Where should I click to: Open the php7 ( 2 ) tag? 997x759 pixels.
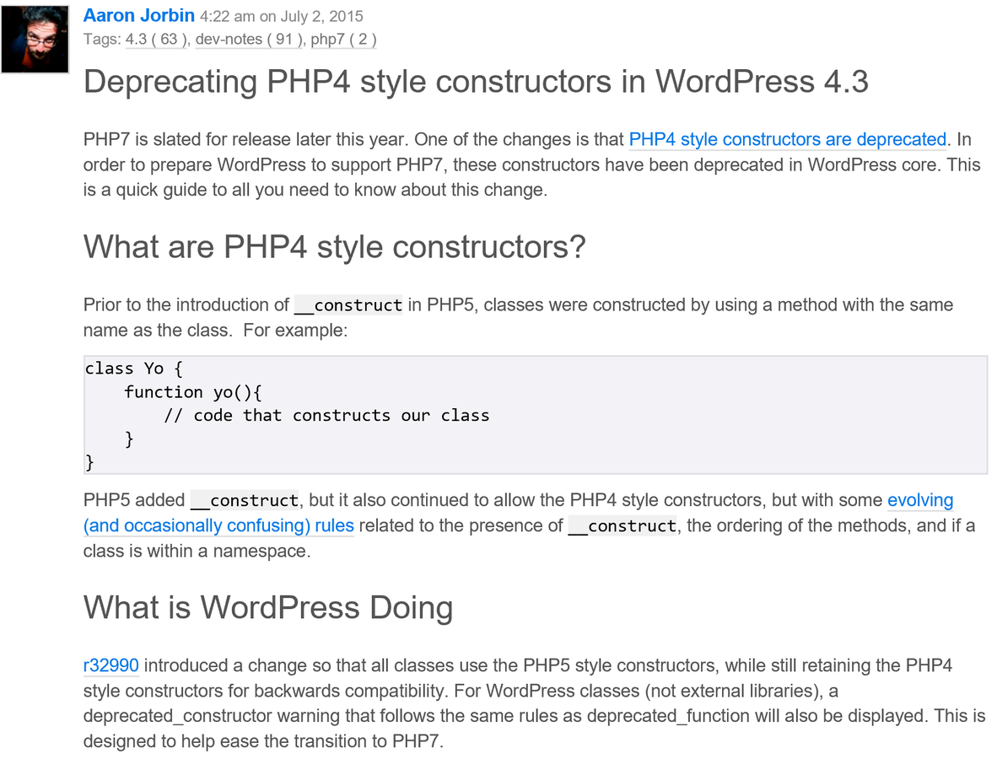pyautogui.click(x=343, y=40)
